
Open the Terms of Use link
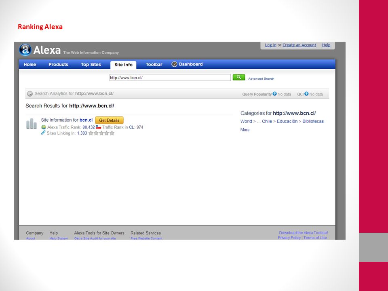point(315,238)
